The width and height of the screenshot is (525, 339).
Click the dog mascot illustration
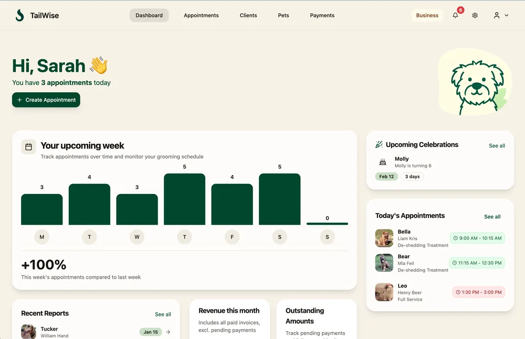474,84
